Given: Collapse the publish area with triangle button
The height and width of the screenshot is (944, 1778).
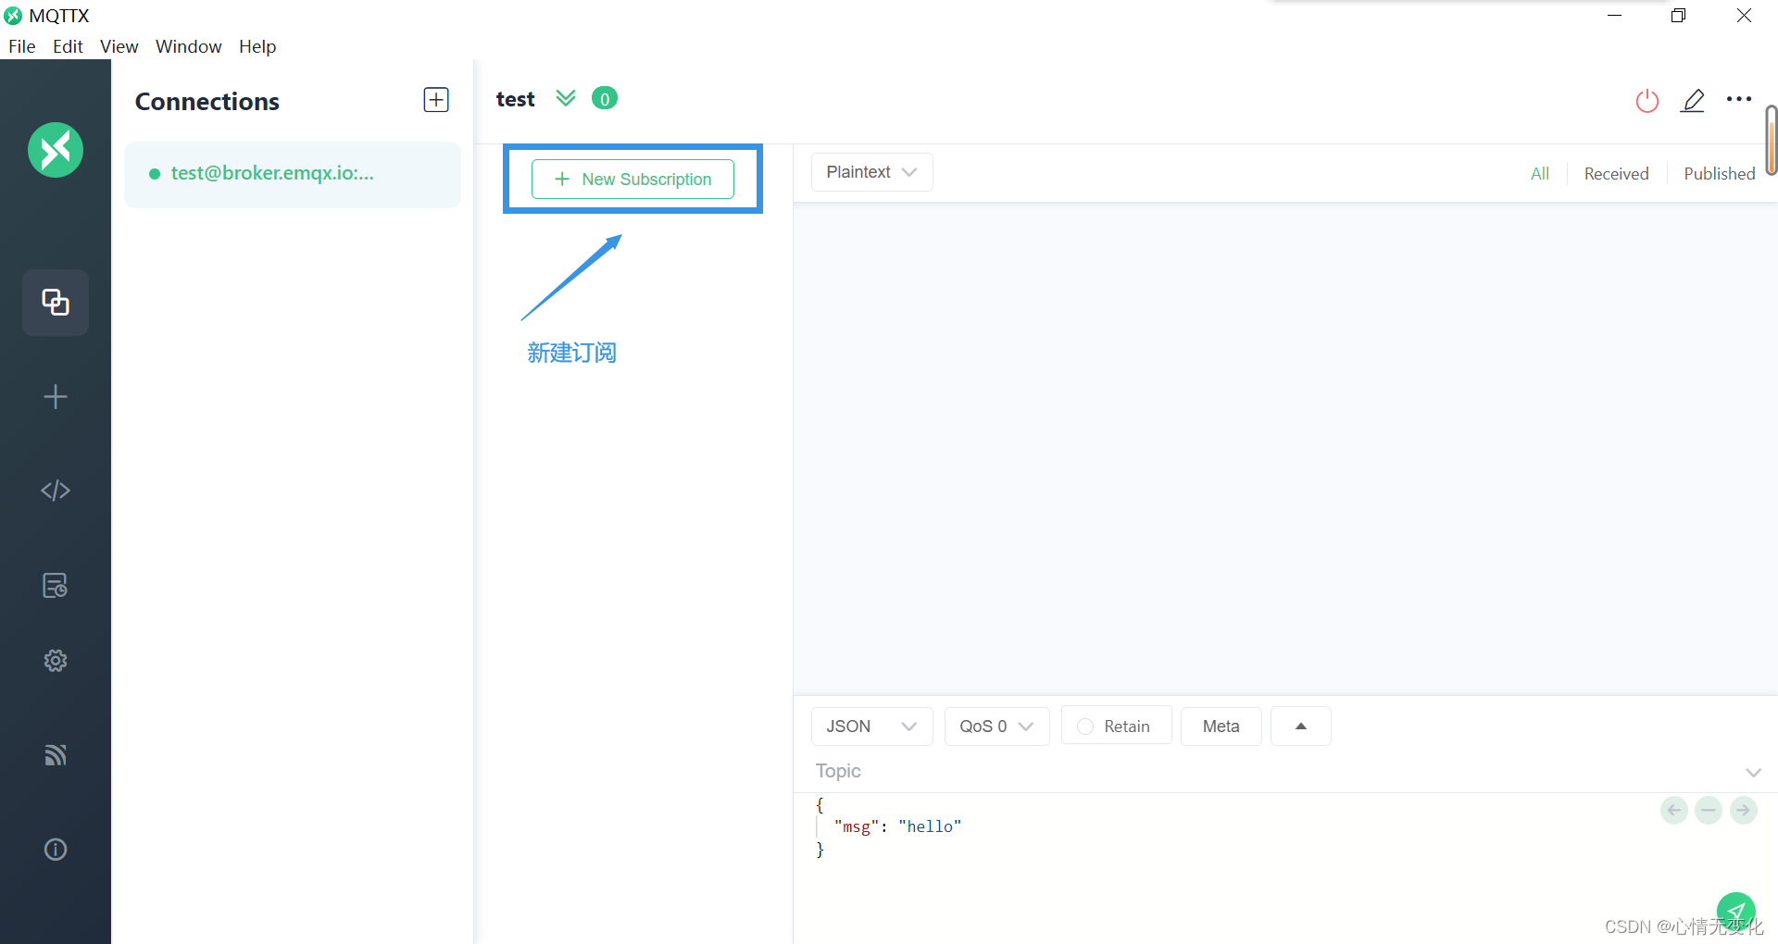Looking at the screenshot, I should click(1301, 727).
